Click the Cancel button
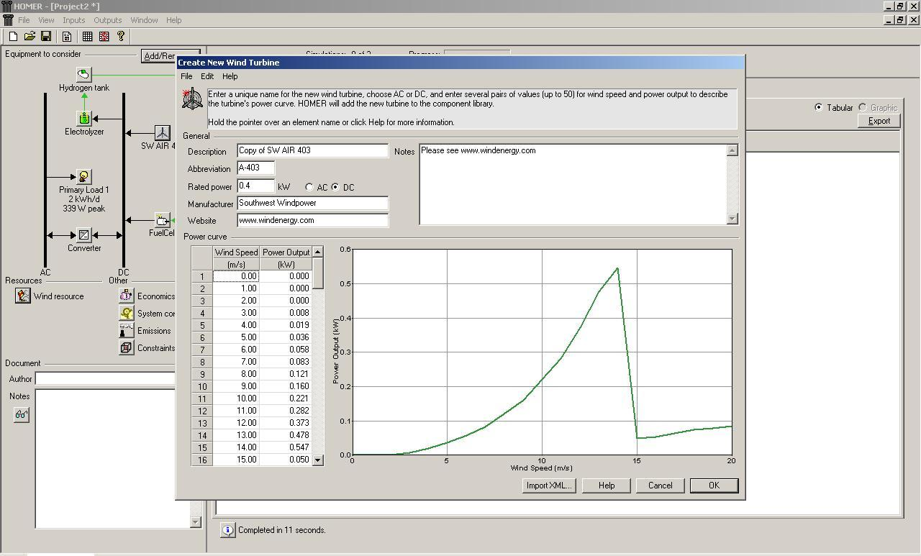 point(660,486)
